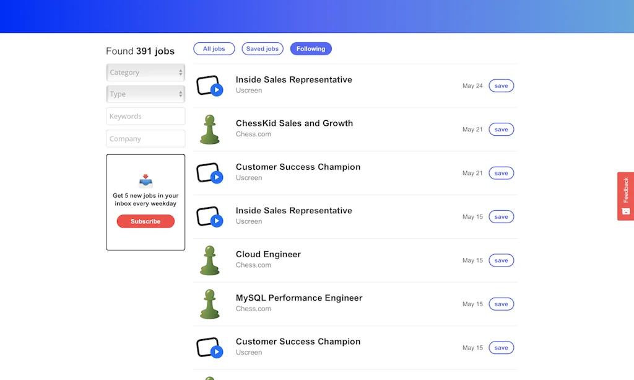
Task: Save the ChessKid Sales and Growth job
Action: [501, 130]
